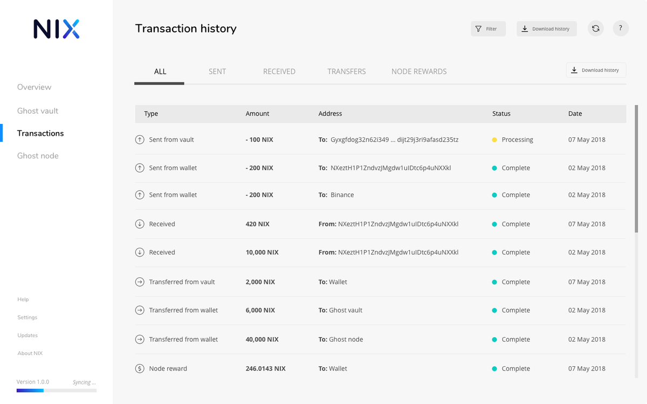This screenshot has height=404, width=647.
Task: Open Ghost vault in sidebar
Action: point(38,111)
